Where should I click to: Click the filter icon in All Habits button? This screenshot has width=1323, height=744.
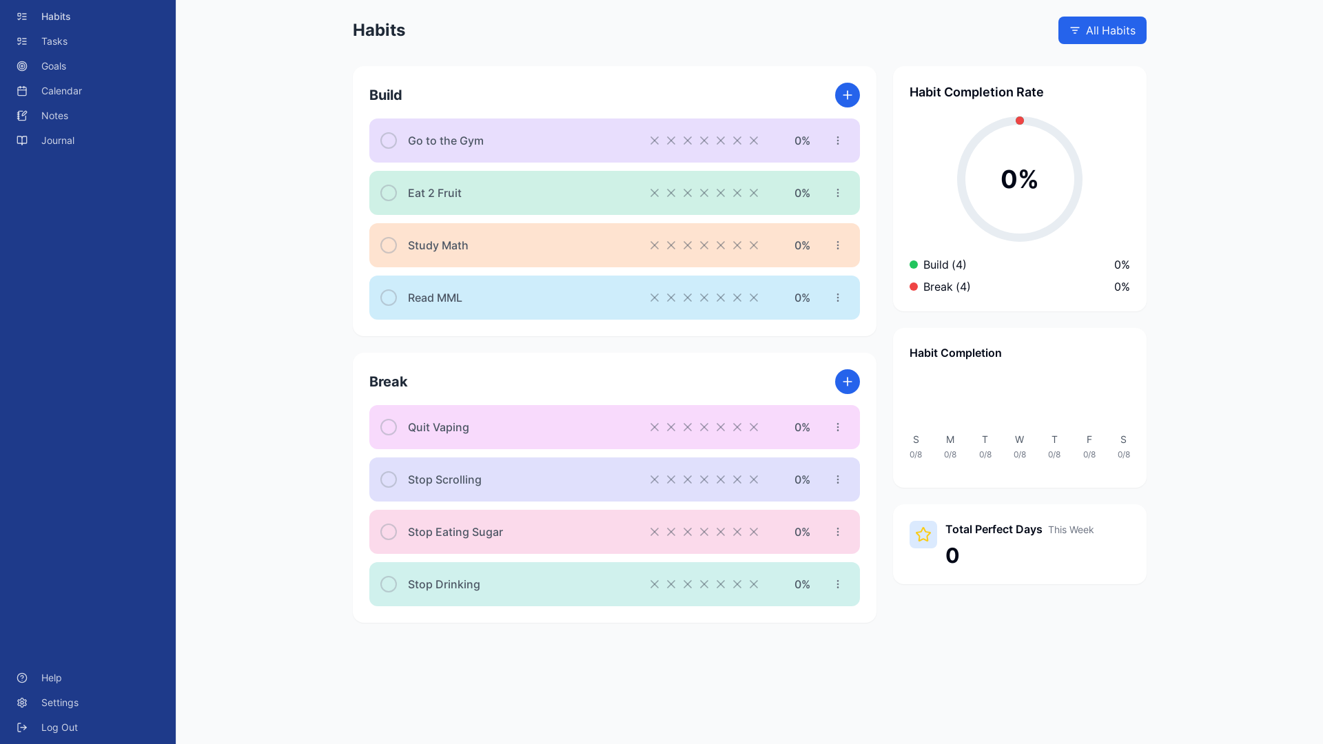(1075, 30)
